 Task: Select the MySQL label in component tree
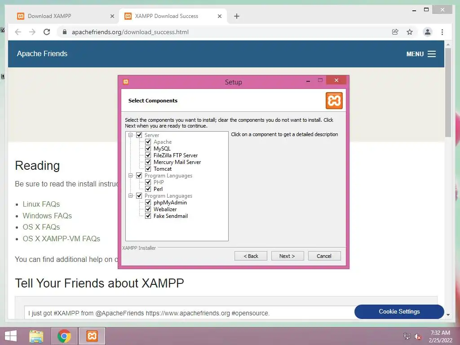[162, 148]
